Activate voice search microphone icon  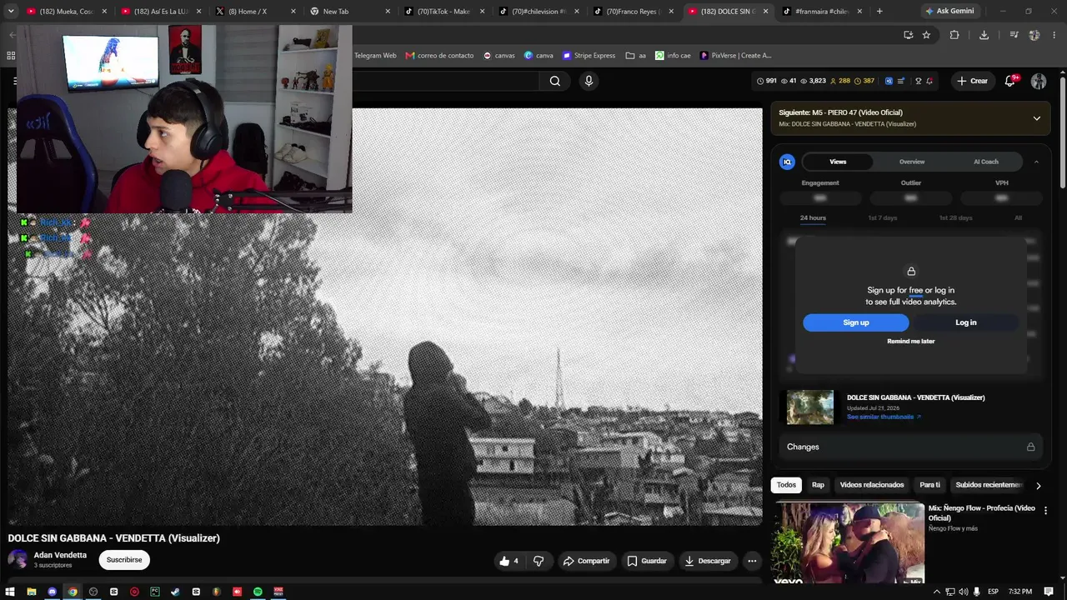(589, 81)
